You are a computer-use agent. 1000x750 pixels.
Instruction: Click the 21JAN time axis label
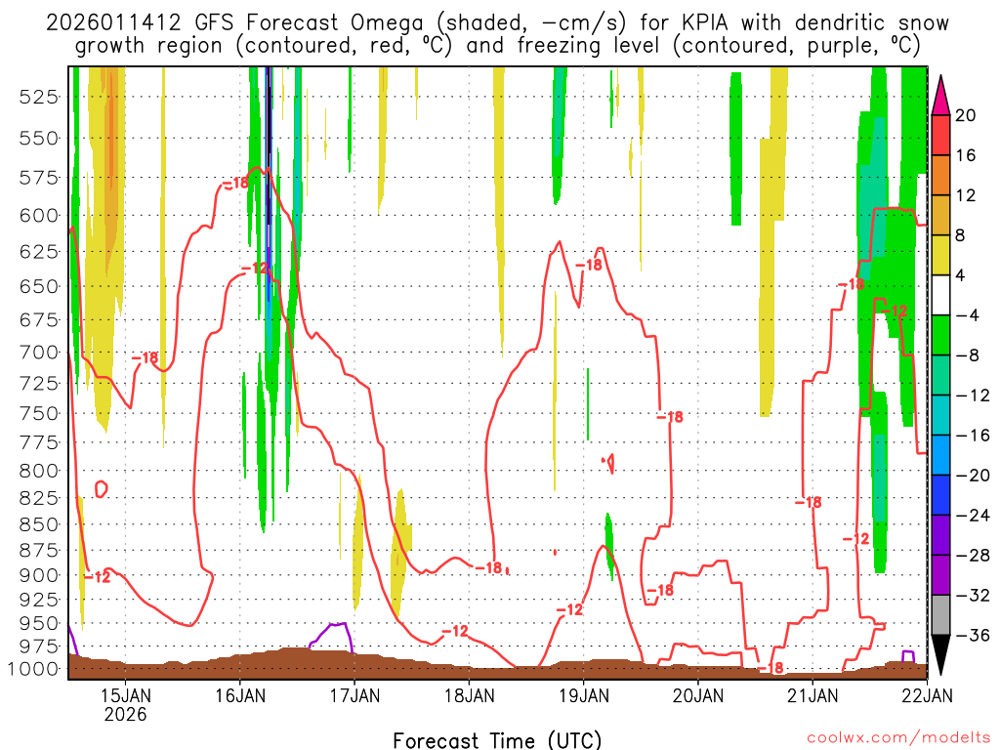[x=812, y=694]
